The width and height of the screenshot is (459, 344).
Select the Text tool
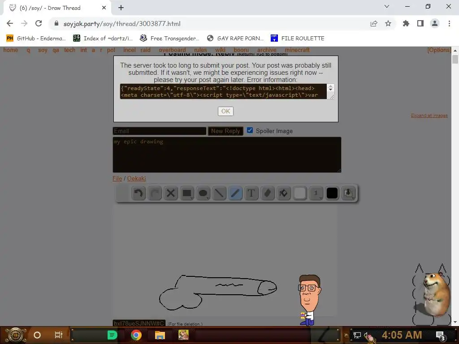click(x=251, y=193)
